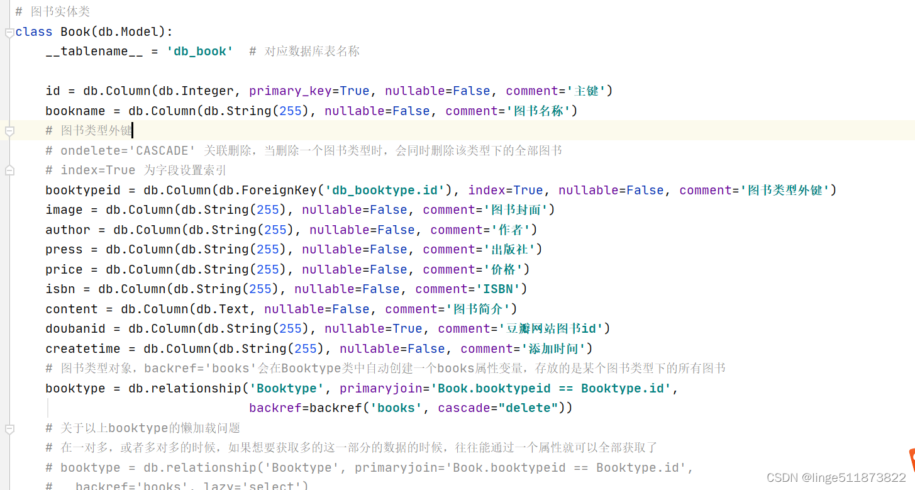Click the '# index=True 为字段设置索引' comment
This screenshot has width=915, height=490.
(x=136, y=170)
